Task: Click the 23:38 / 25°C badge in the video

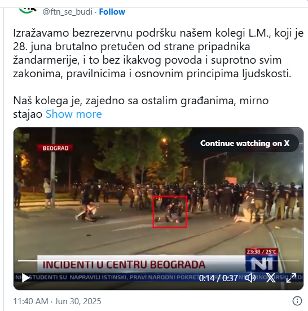Action: pos(262,252)
